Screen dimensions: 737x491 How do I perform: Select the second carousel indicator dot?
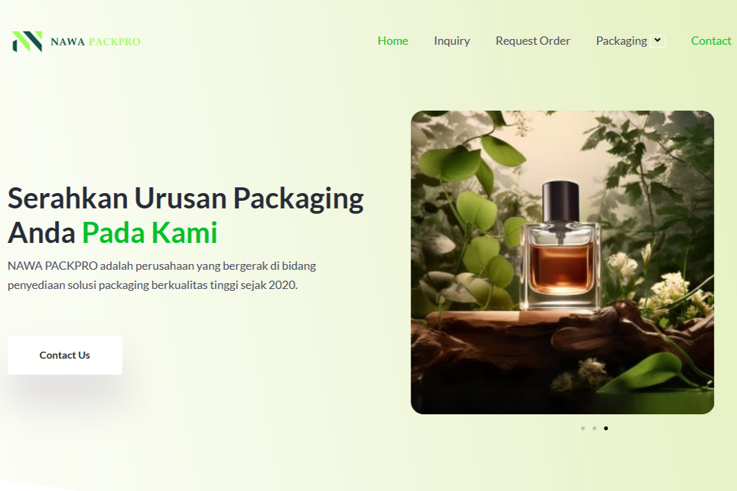594,428
